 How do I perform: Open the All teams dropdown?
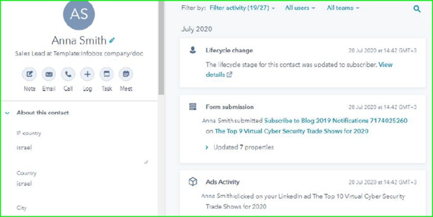343,8
